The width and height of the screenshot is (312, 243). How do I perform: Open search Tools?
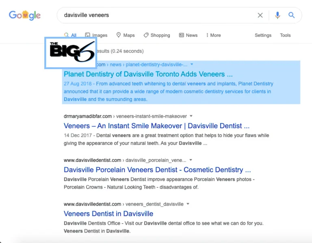point(285,35)
